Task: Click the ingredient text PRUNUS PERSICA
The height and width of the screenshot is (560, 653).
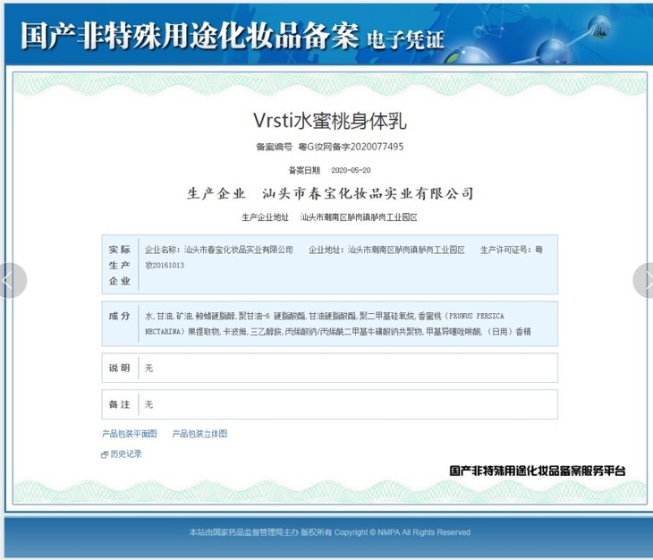Action: (477, 316)
